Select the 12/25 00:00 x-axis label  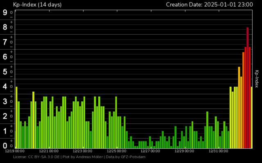point(117,151)
